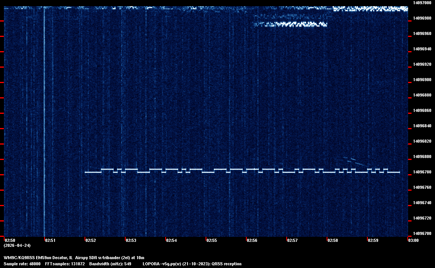Select the 03:00 time label
This screenshot has width=435, height=268.
pos(413,240)
